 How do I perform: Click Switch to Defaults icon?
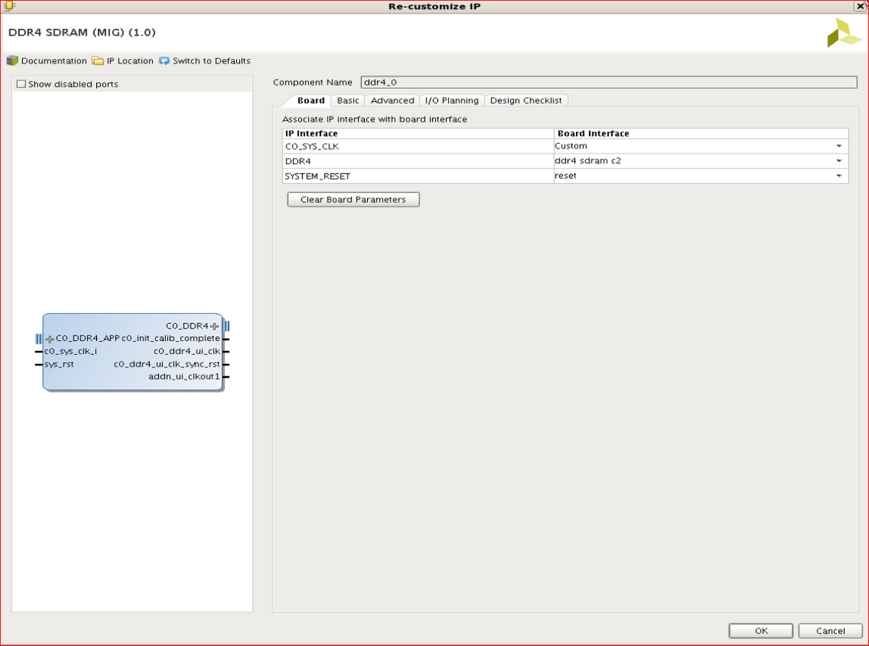[x=164, y=61]
